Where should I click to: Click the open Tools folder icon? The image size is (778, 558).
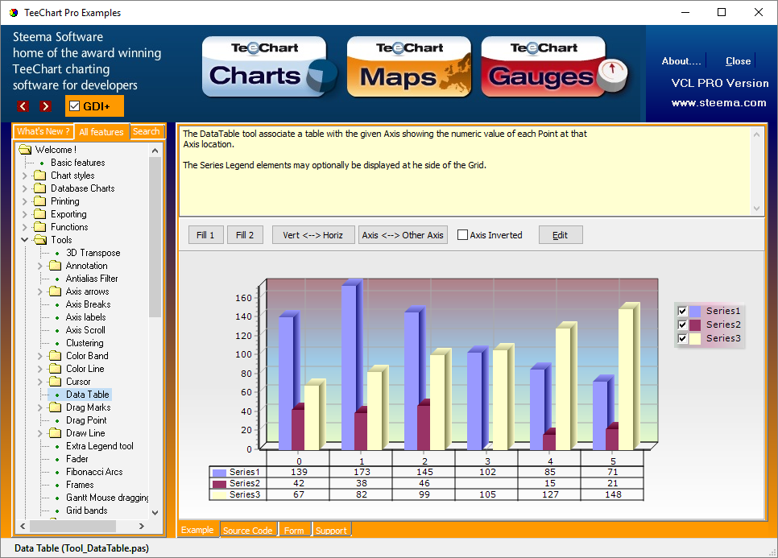tap(40, 240)
